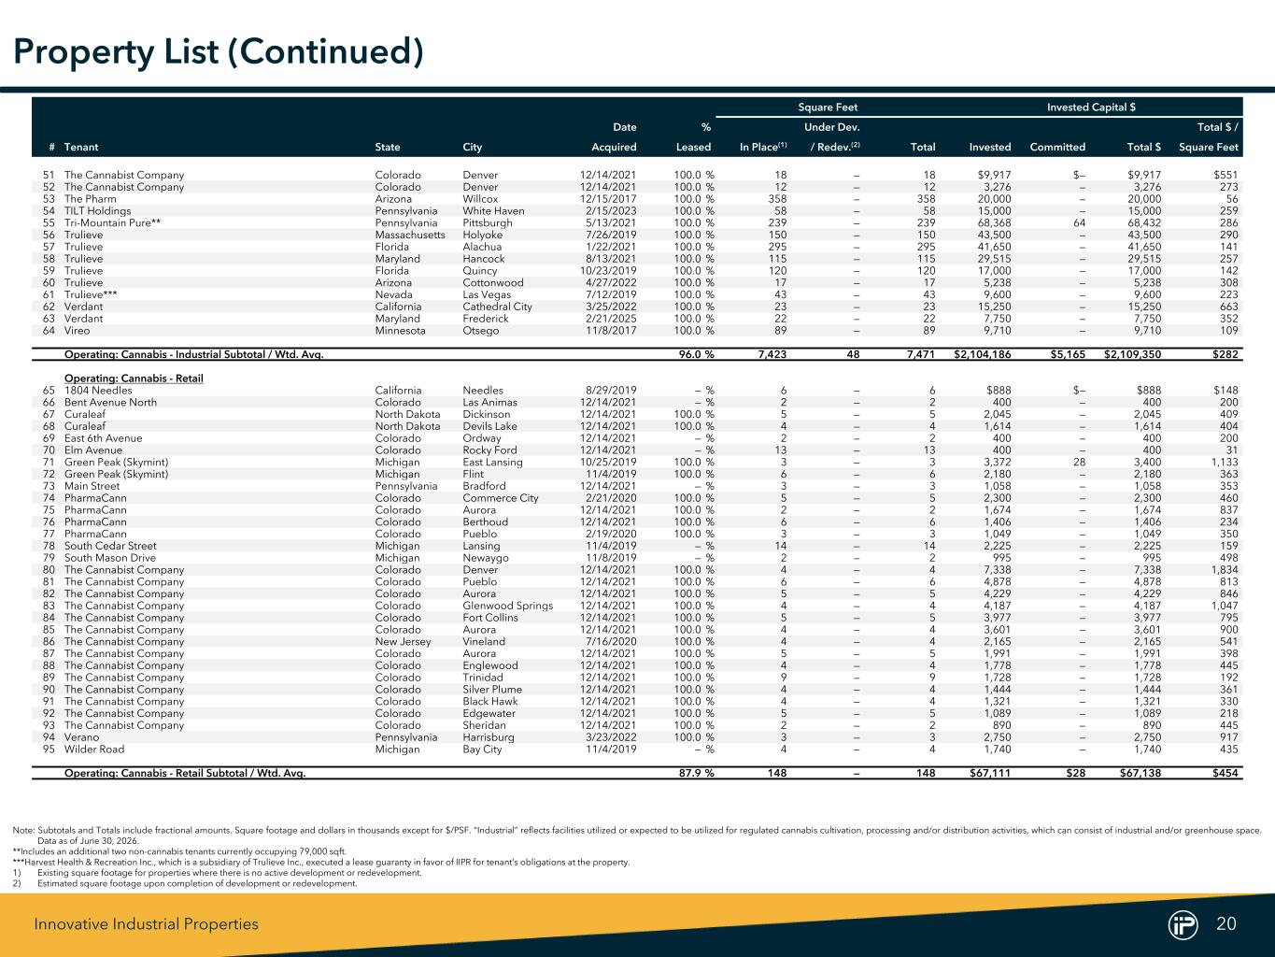Image resolution: width=1275 pixels, height=957 pixels.
Task: Select the "Glenwood Springs" city cell
Action: [507, 606]
